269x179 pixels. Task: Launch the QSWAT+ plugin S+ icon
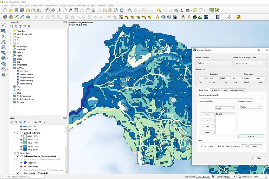(206, 17)
